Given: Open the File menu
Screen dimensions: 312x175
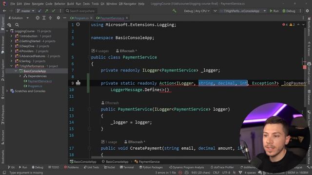Looking at the screenshot, I should (13, 4).
